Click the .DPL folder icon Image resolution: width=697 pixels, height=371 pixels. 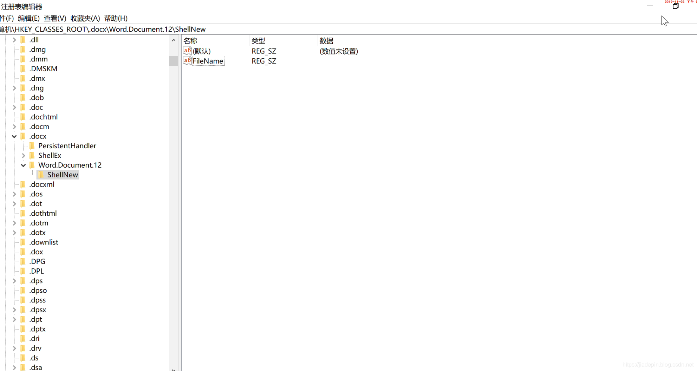[x=23, y=271]
